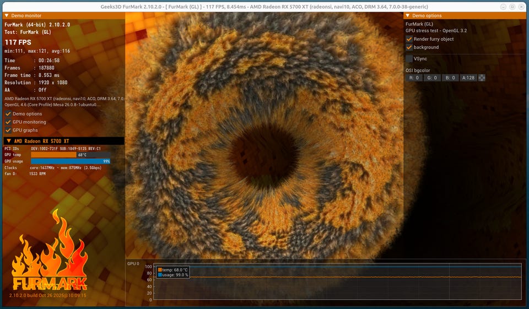The image size is (529, 309).
Task: Click the Clocks core:1637MHz row
Action: coord(53,167)
